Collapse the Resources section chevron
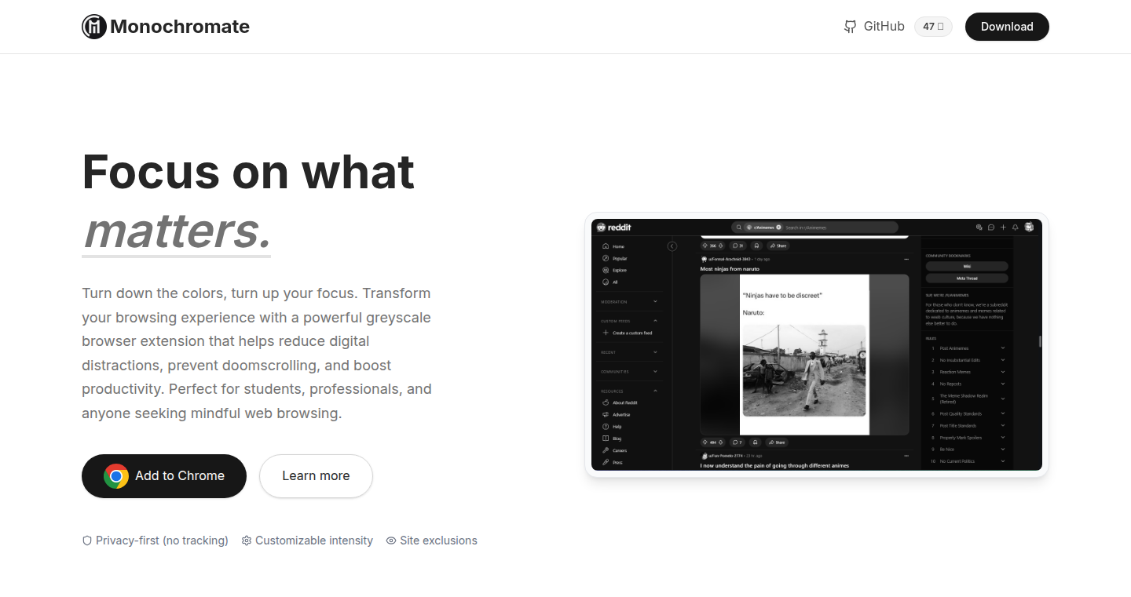The image size is (1131, 597). point(655,391)
